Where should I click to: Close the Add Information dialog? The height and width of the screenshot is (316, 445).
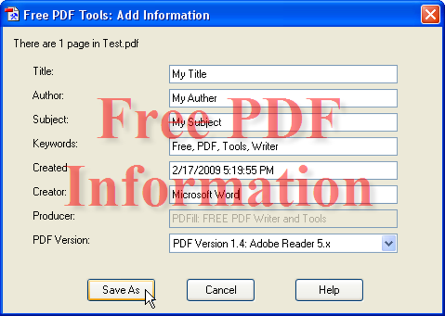pos(430,15)
